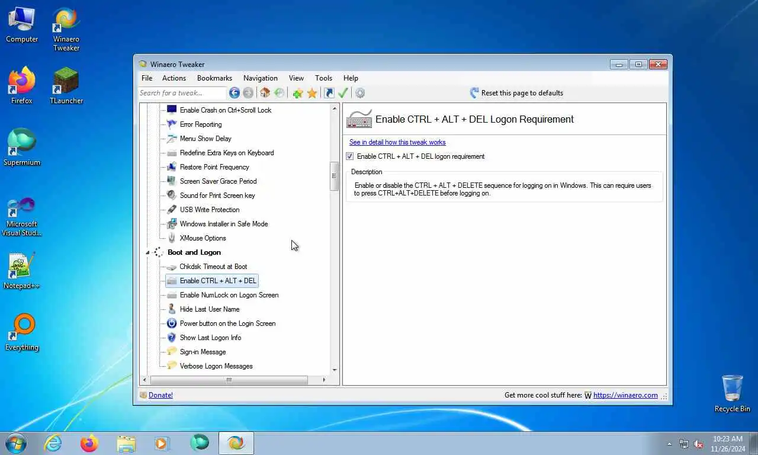
Task: Open settings via the gear toolbar icon
Action: (360, 93)
